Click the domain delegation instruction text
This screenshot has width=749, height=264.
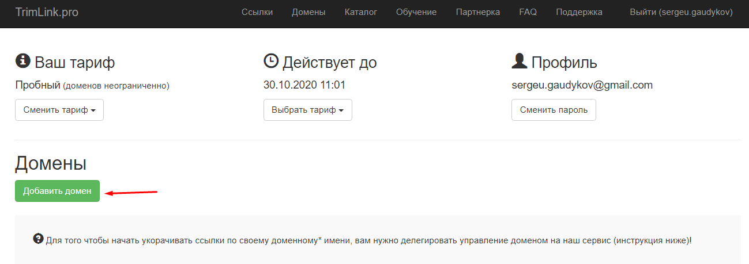[x=368, y=240]
